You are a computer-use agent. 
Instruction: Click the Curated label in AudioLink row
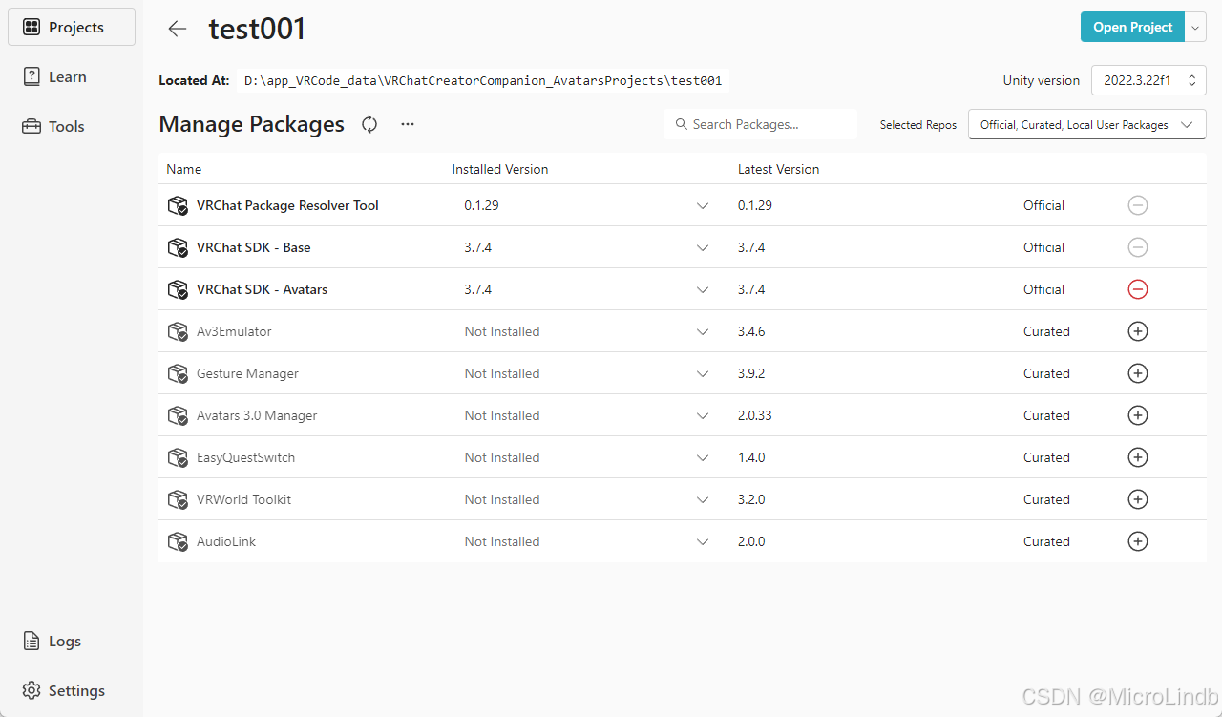pos(1046,541)
